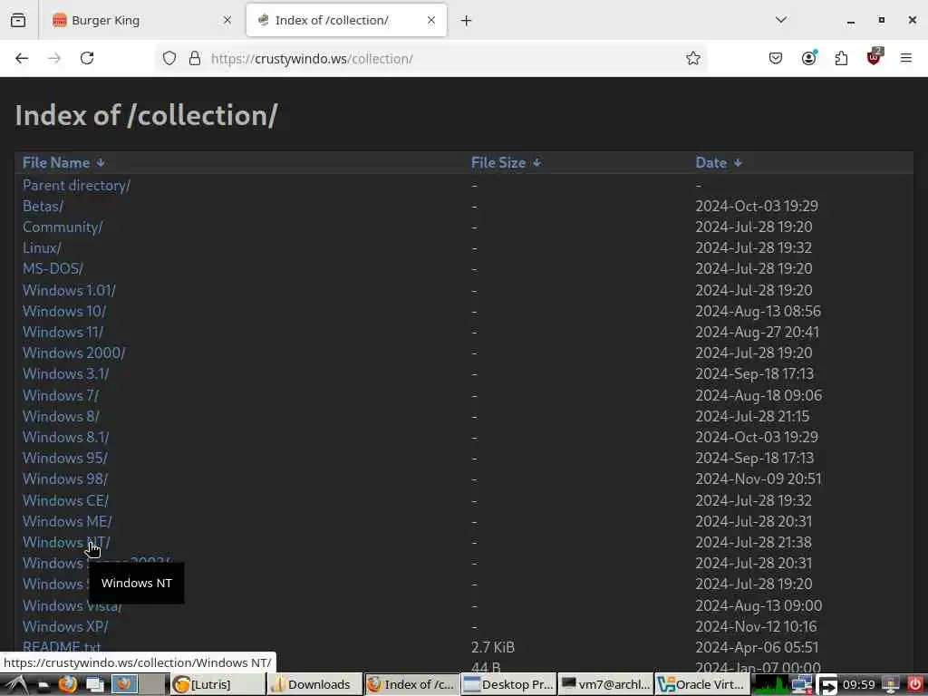Screen dimensions: 928x696
Task: Open the Windows 95/ folder link
Action: (x=65, y=458)
